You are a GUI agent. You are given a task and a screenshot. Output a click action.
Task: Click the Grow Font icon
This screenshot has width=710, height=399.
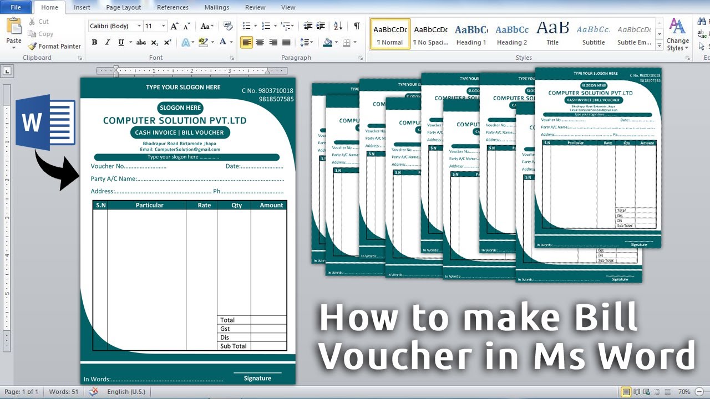pyautogui.click(x=174, y=26)
